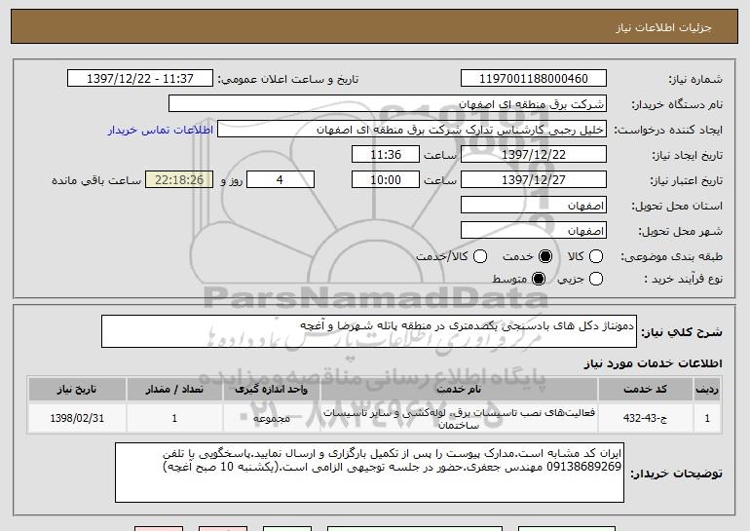Select the خدمت radio button

[545, 256]
